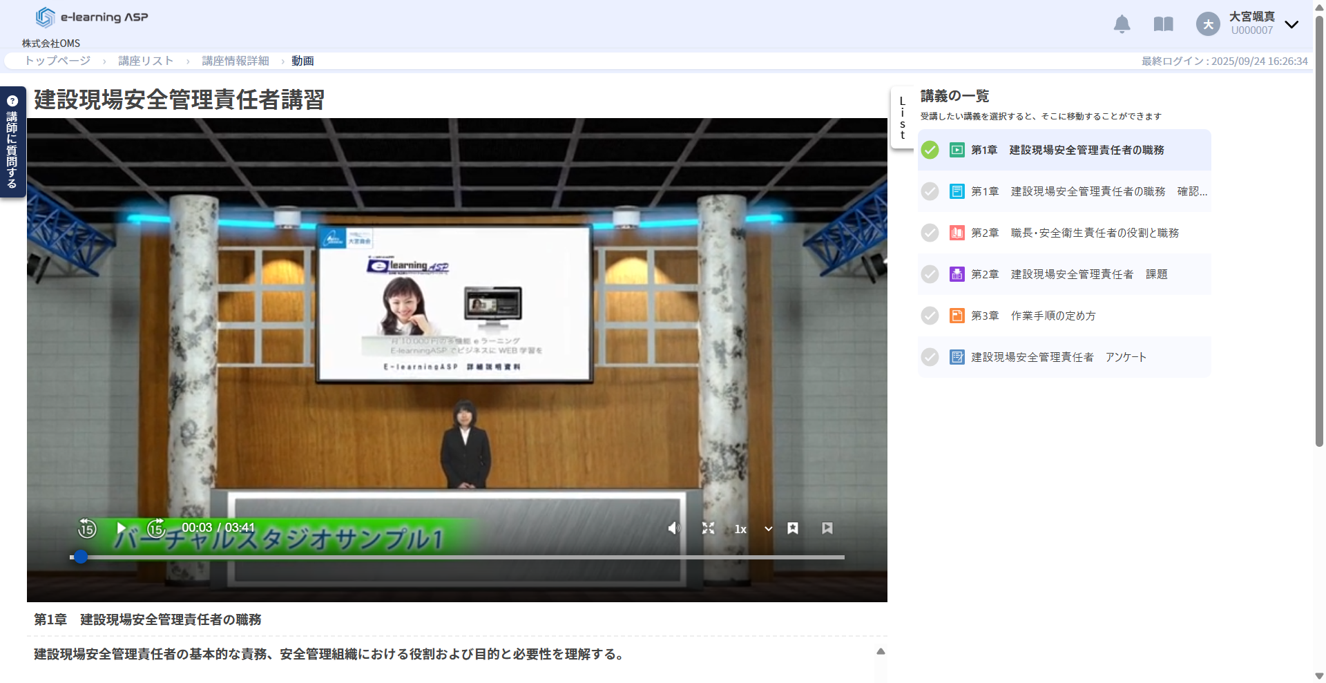Expand the user account menu chevron
The image size is (1326, 683).
1291,24
